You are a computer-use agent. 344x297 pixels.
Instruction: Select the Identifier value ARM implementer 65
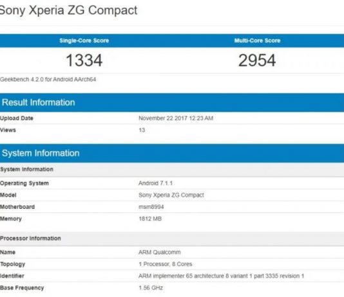click(221, 276)
